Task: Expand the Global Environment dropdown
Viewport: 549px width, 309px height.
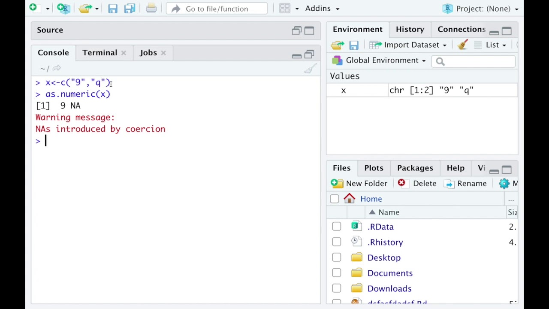Action: click(385, 61)
